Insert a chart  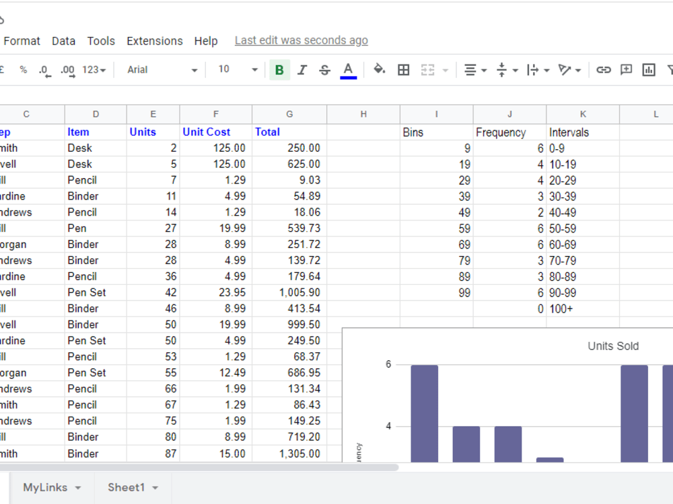coord(649,70)
